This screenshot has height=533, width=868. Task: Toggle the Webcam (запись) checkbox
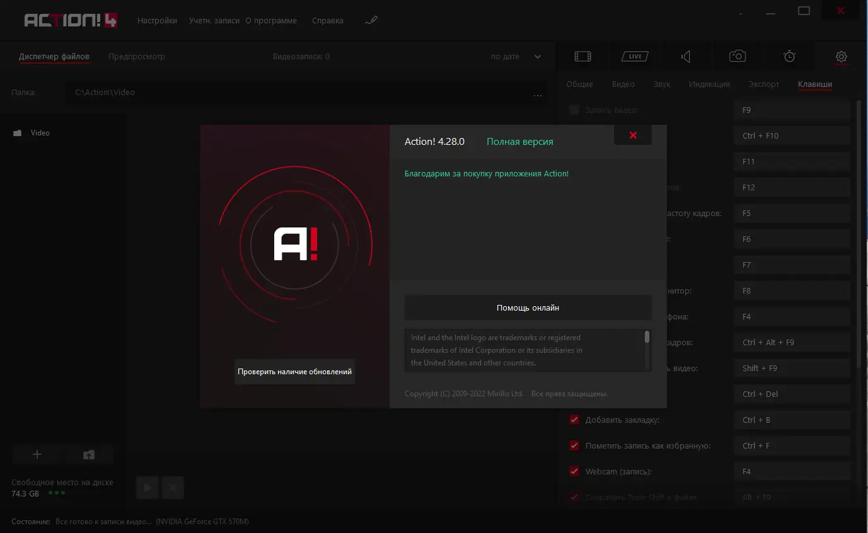coord(574,471)
